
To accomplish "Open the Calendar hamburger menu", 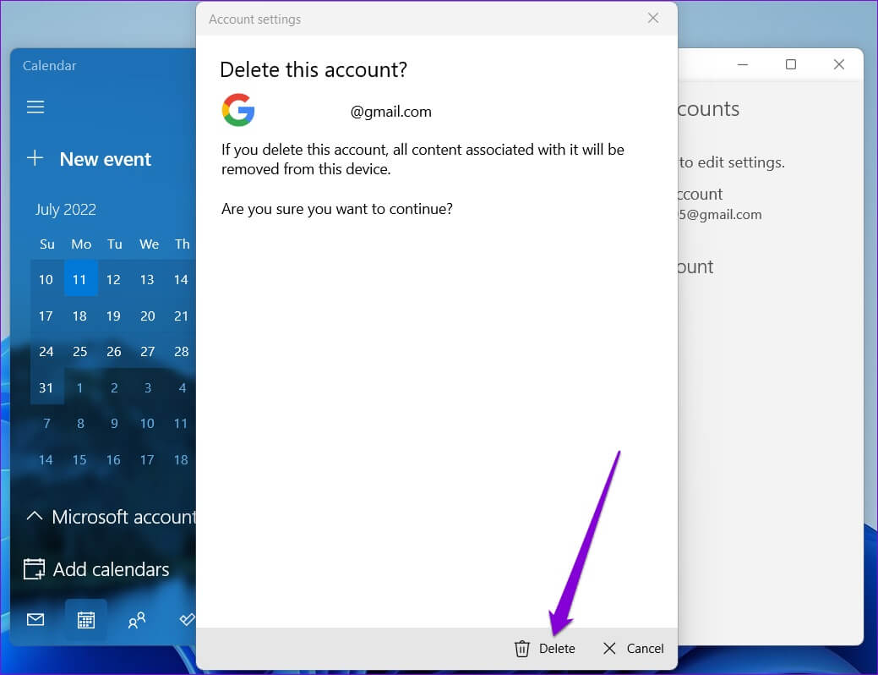I will 35,107.
